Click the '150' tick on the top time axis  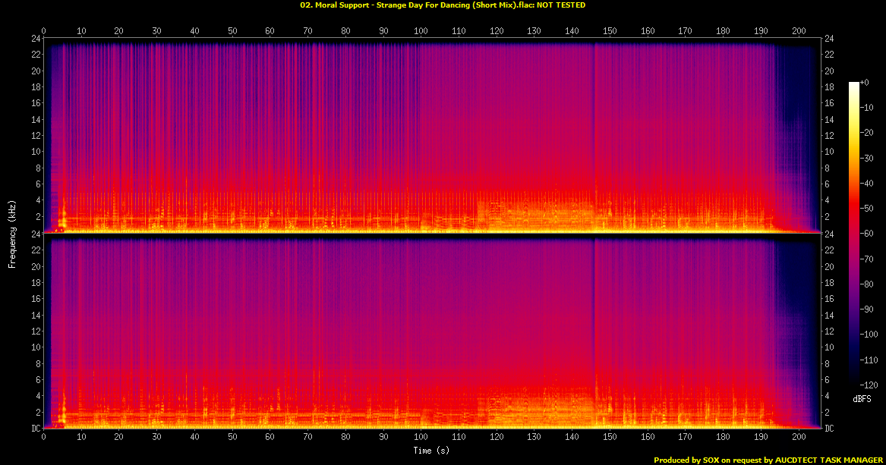coord(610,31)
